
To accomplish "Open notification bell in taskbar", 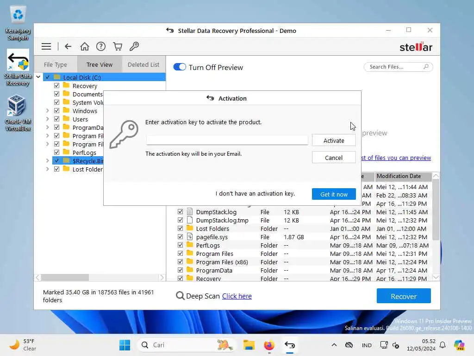I will 443,345.
